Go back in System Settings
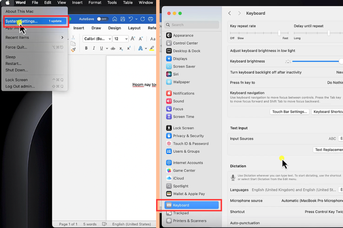Screen dimensions: 343x228 click(x=229, y=13)
